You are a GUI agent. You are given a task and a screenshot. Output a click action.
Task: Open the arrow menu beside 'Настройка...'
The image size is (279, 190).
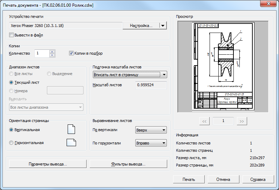162,26
